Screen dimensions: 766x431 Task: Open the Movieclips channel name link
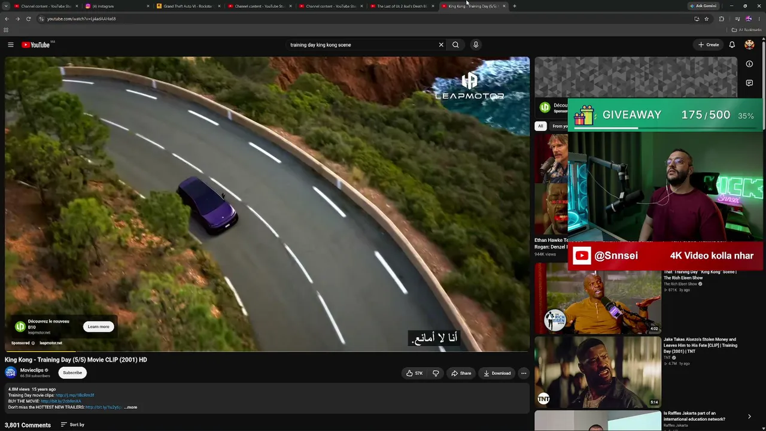point(32,371)
